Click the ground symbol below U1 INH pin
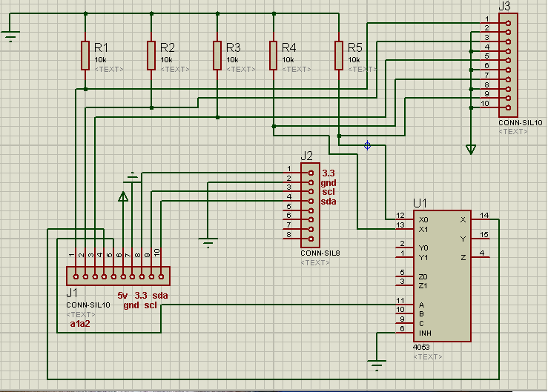This screenshot has height=392, width=548. (377, 365)
